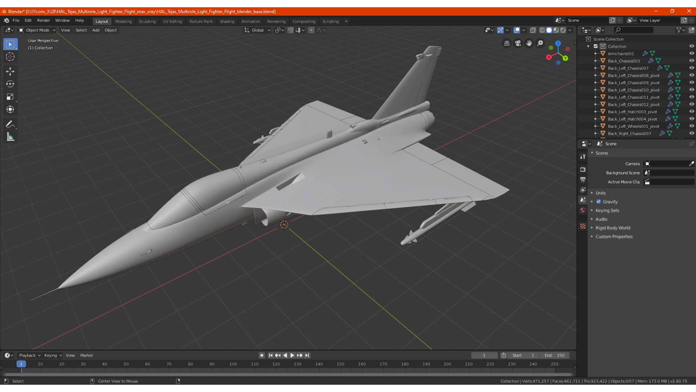
Task: Open the Keying dropdown in timeline
Action: (53, 355)
